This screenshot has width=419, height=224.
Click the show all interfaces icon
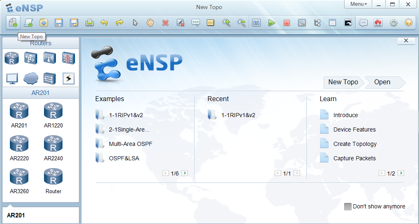[x=317, y=23]
